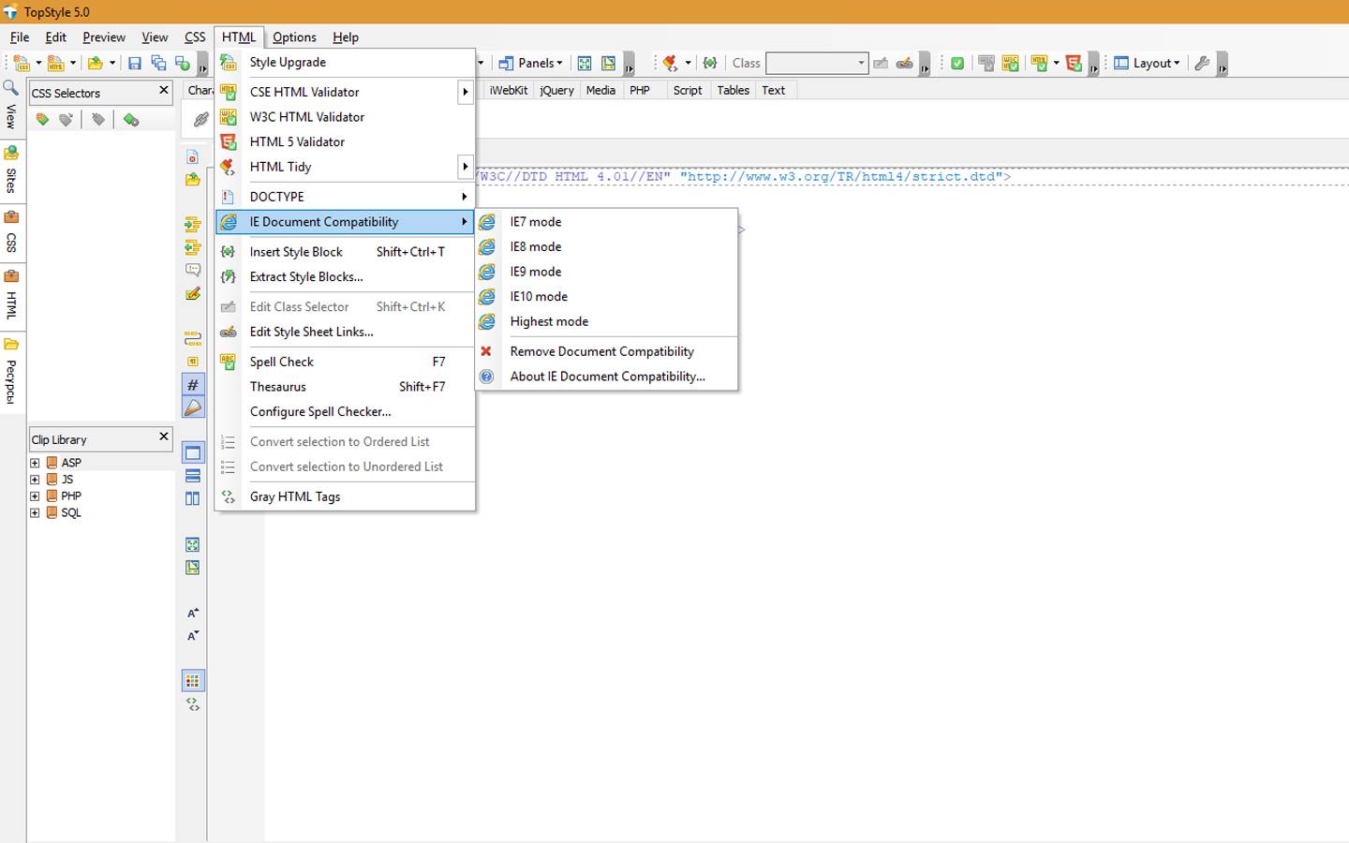Viewport: 1349px width, 843px height.
Task: Expand the ASP clip library folder
Action: coord(35,463)
